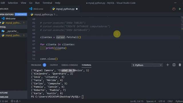This screenshot has width=183, height=103.
Task: Click the 'Ieva', 'Lituania' output row
Action: click(48, 77)
